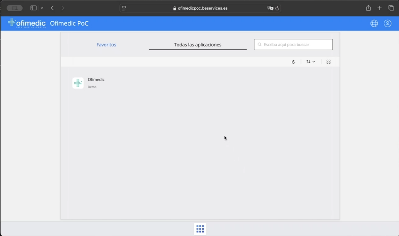Expand the sort order dropdown
399x236 pixels.
tap(310, 62)
